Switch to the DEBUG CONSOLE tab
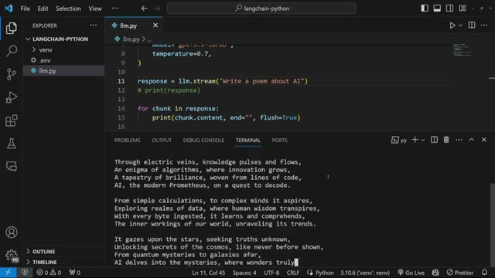Screen dimensions: 495x278 [x=203, y=141]
